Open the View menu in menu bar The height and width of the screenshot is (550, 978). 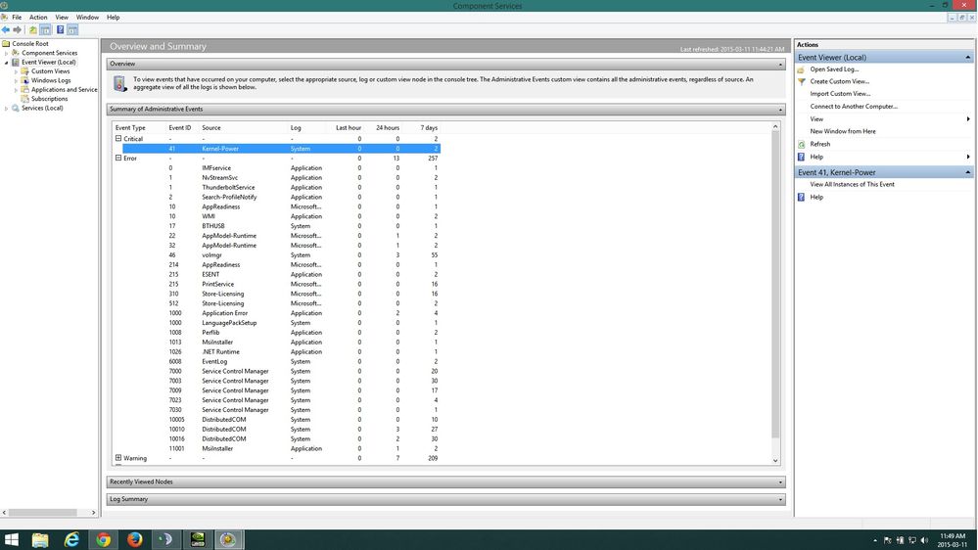click(x=62, y=18)
